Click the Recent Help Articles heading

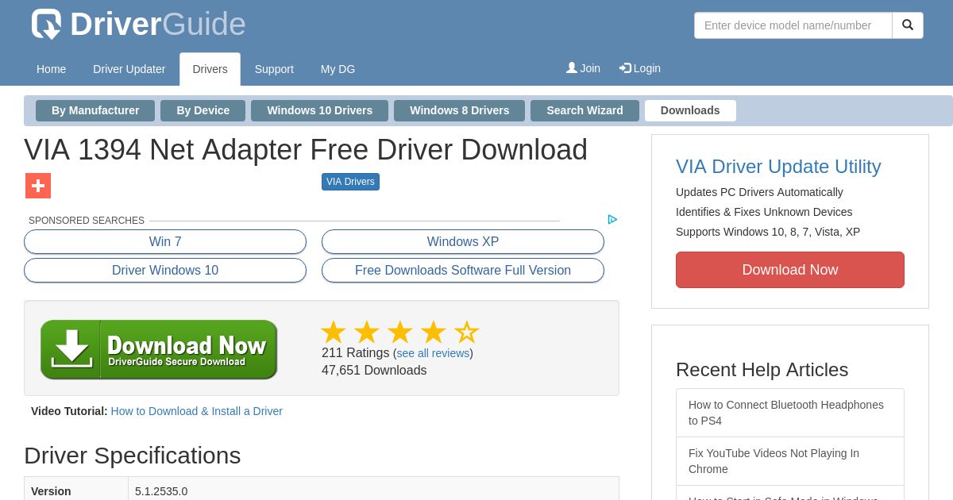point(762,370)
